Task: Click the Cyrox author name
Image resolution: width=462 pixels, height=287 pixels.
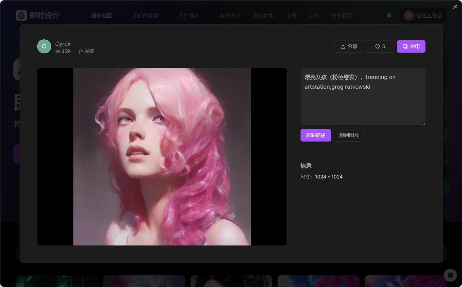Action: coord(63,44)
